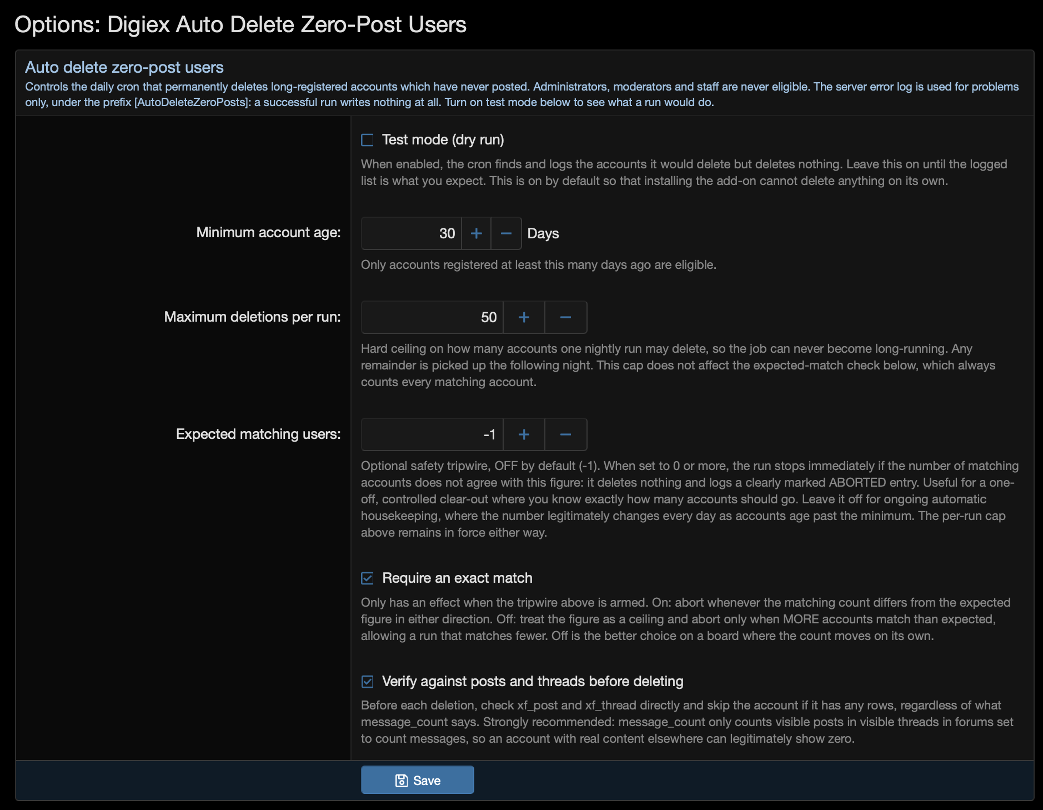Save the add-on options
This screenshot has height=810, width=1043.
tap(418, 780)
